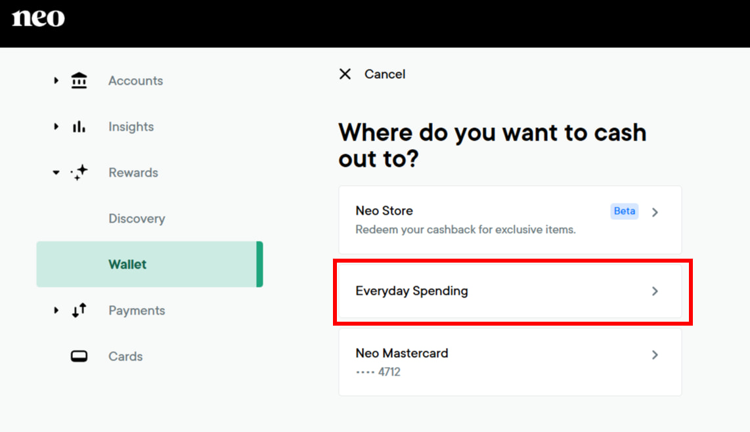
Task: Select the Cards icon in the sidebar
Action: click(x=79, y=356)
